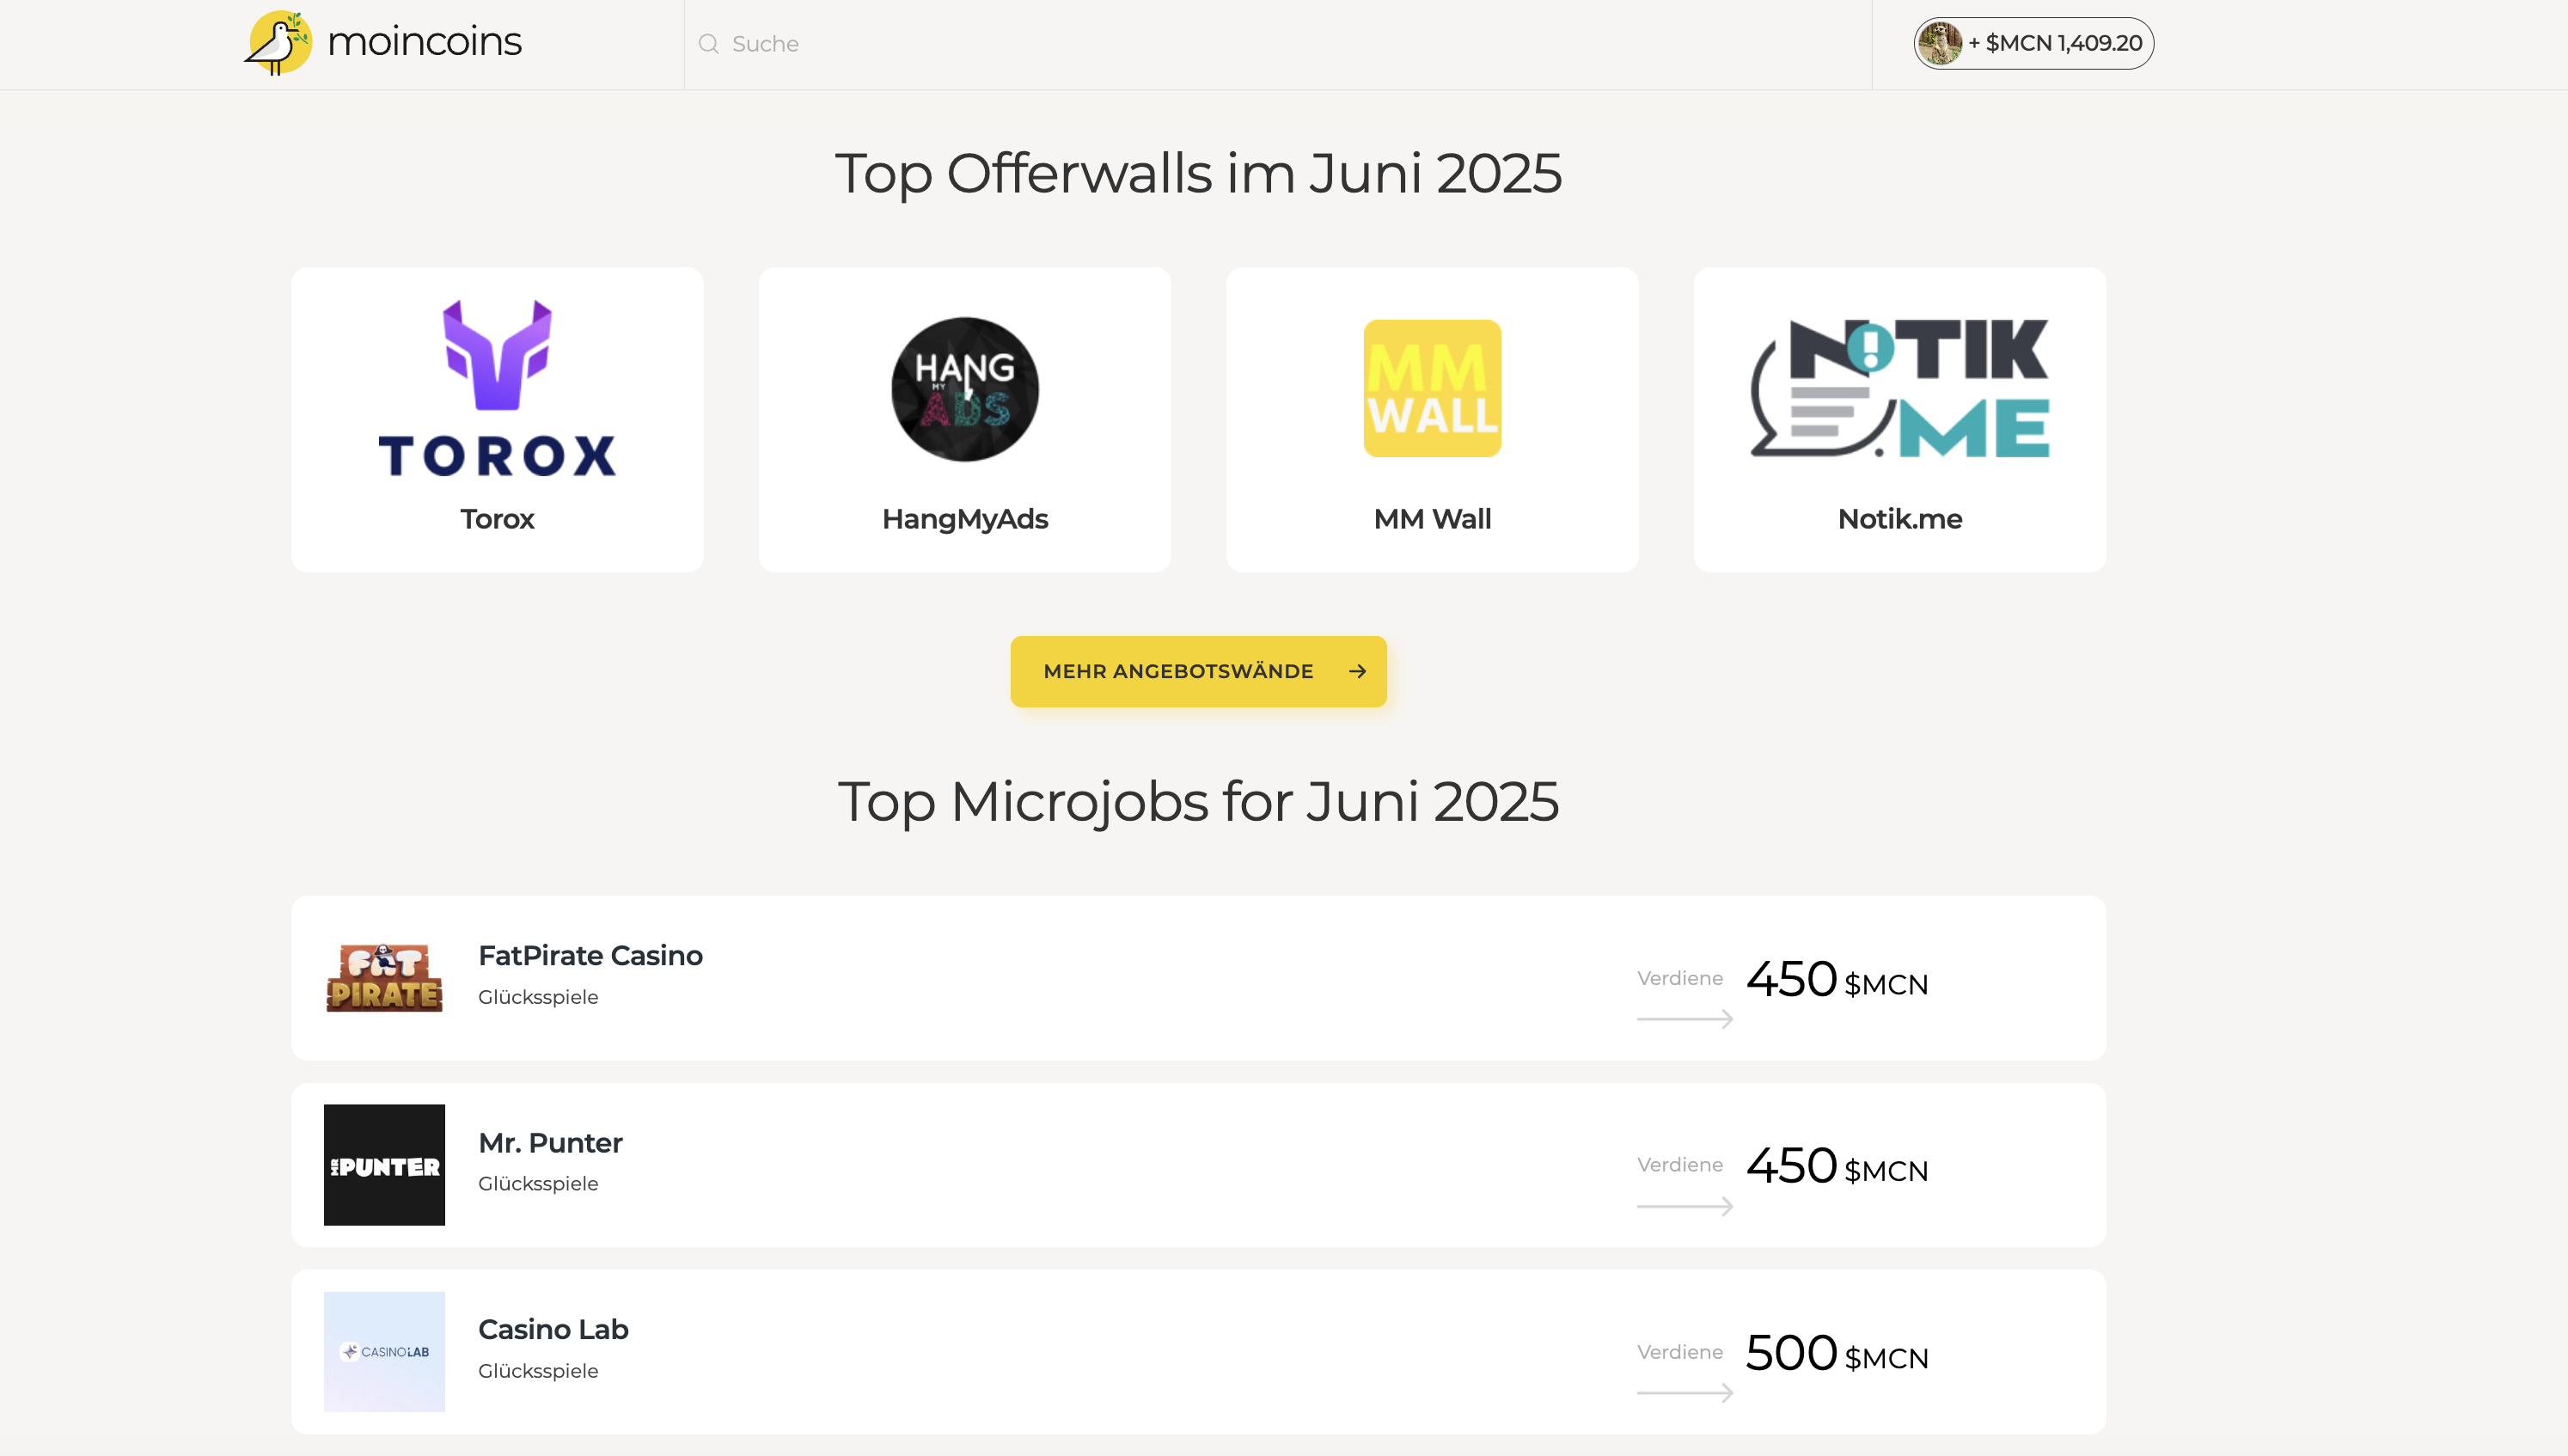This screenshot has width=2568, height=1456.
Task: Open the FatPirate Casino logo thumbnail
Action: (x=384, y=978)
